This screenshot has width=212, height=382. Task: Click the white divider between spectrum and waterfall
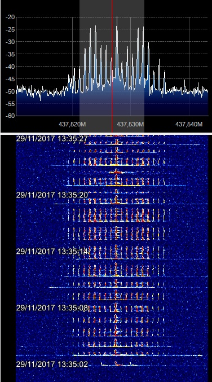pyautogui.click(x=106, y=134)
